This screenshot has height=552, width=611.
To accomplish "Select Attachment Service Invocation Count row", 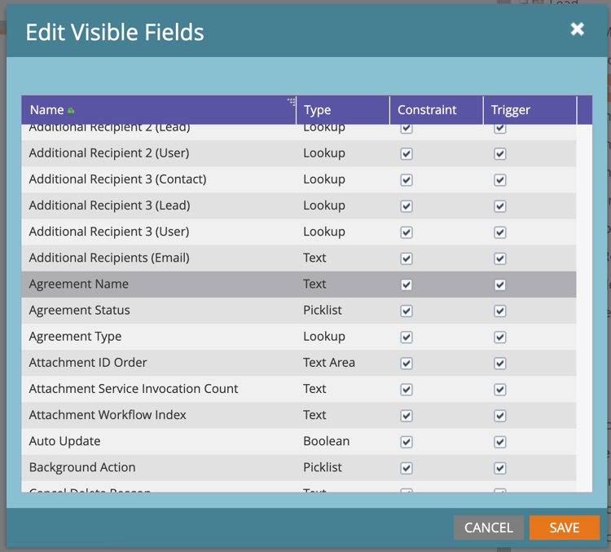I will 299,389.
